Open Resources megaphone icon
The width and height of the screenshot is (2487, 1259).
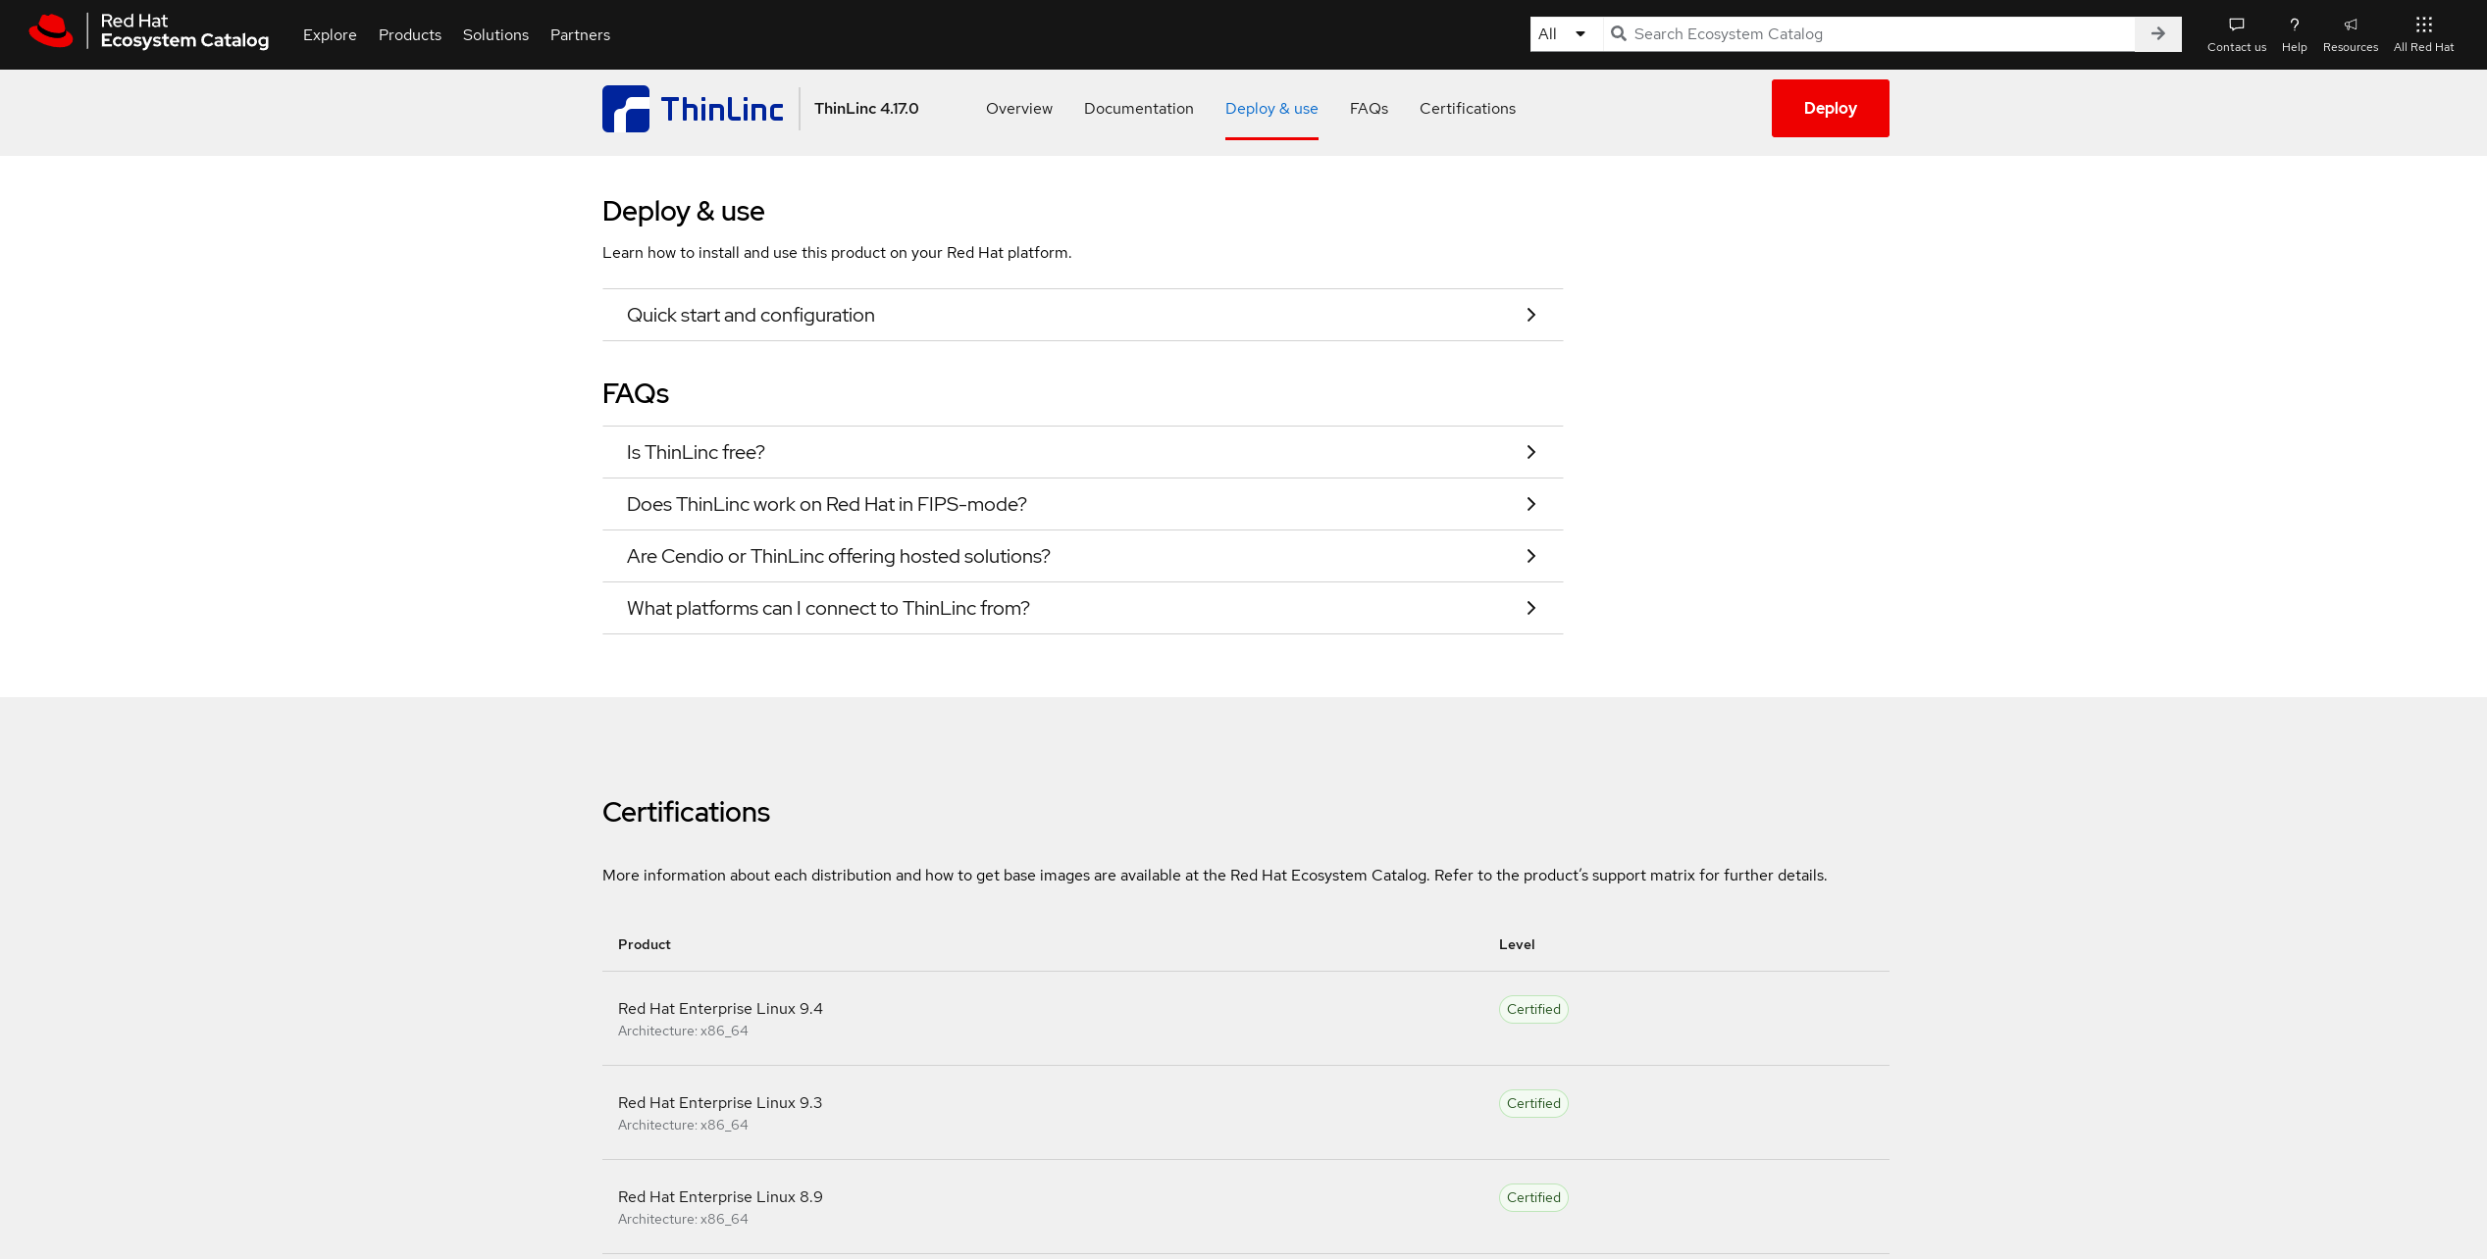[x=2350, y=25]
